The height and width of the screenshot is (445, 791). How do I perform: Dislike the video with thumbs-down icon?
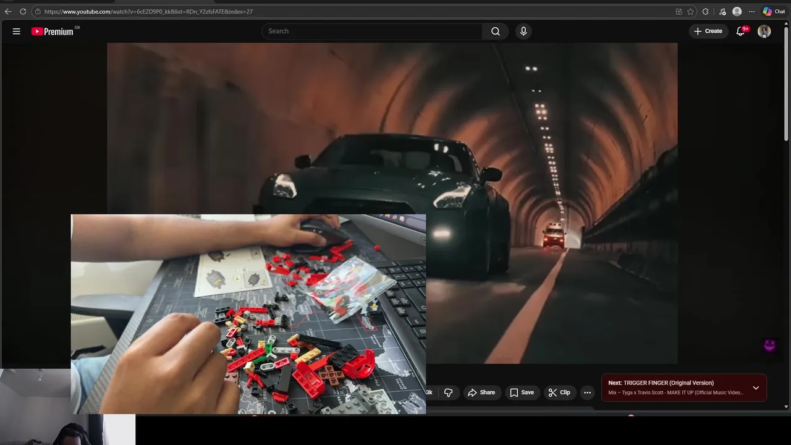[449, 392]
